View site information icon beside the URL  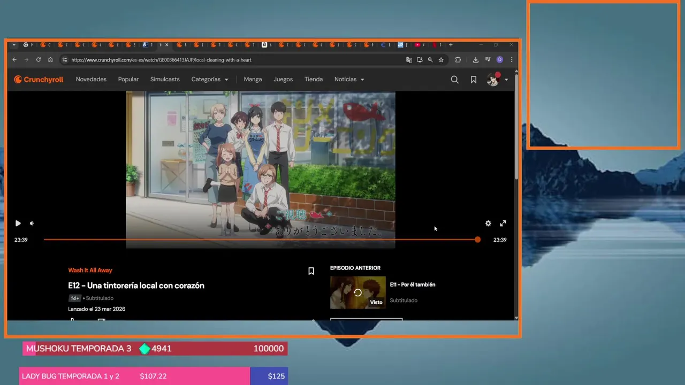coord(65,60)
